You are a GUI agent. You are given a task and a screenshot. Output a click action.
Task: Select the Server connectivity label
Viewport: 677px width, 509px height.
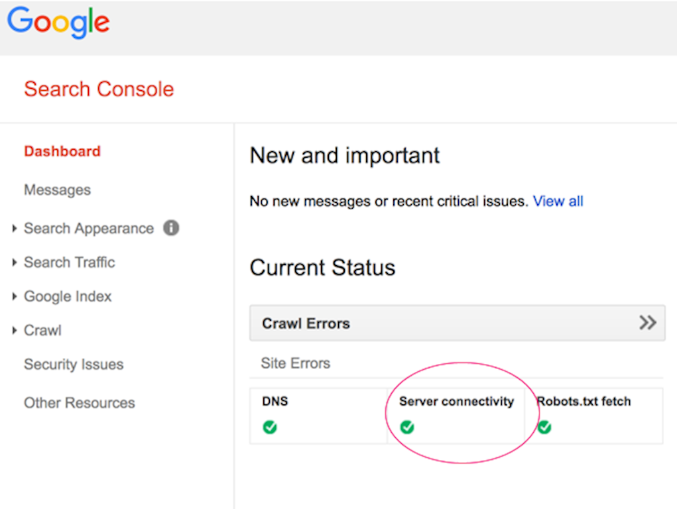(x=456, y=402)
